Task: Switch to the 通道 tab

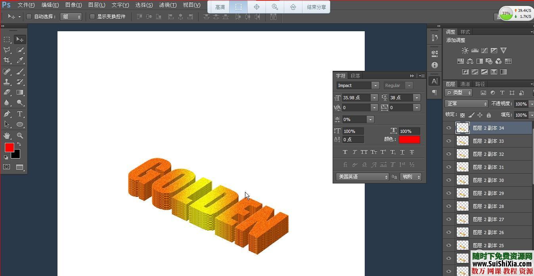Action: pyautogui.click(x=465, y=84)
